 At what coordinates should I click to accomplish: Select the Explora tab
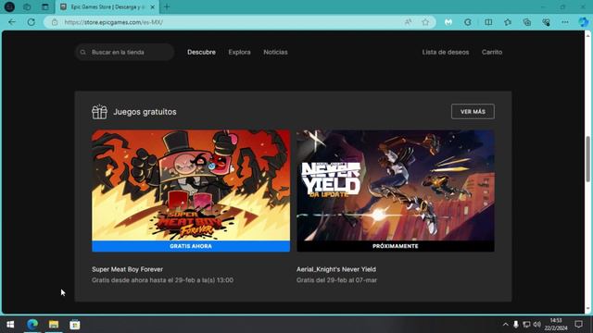239,52
